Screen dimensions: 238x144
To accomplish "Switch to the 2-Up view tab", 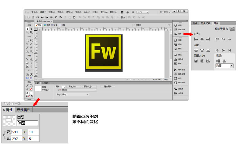I will pos(54,25).
